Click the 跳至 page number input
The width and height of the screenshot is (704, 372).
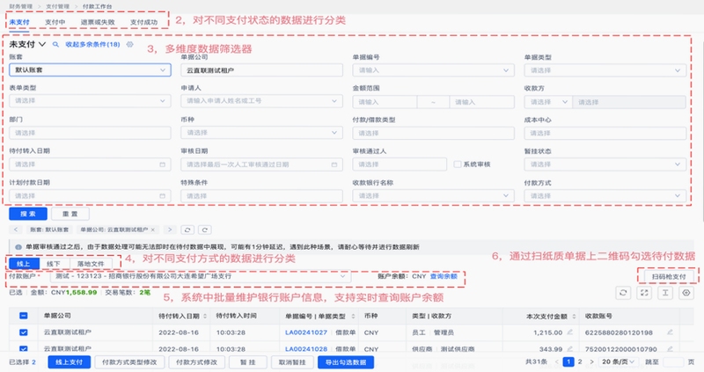[672, 361]
